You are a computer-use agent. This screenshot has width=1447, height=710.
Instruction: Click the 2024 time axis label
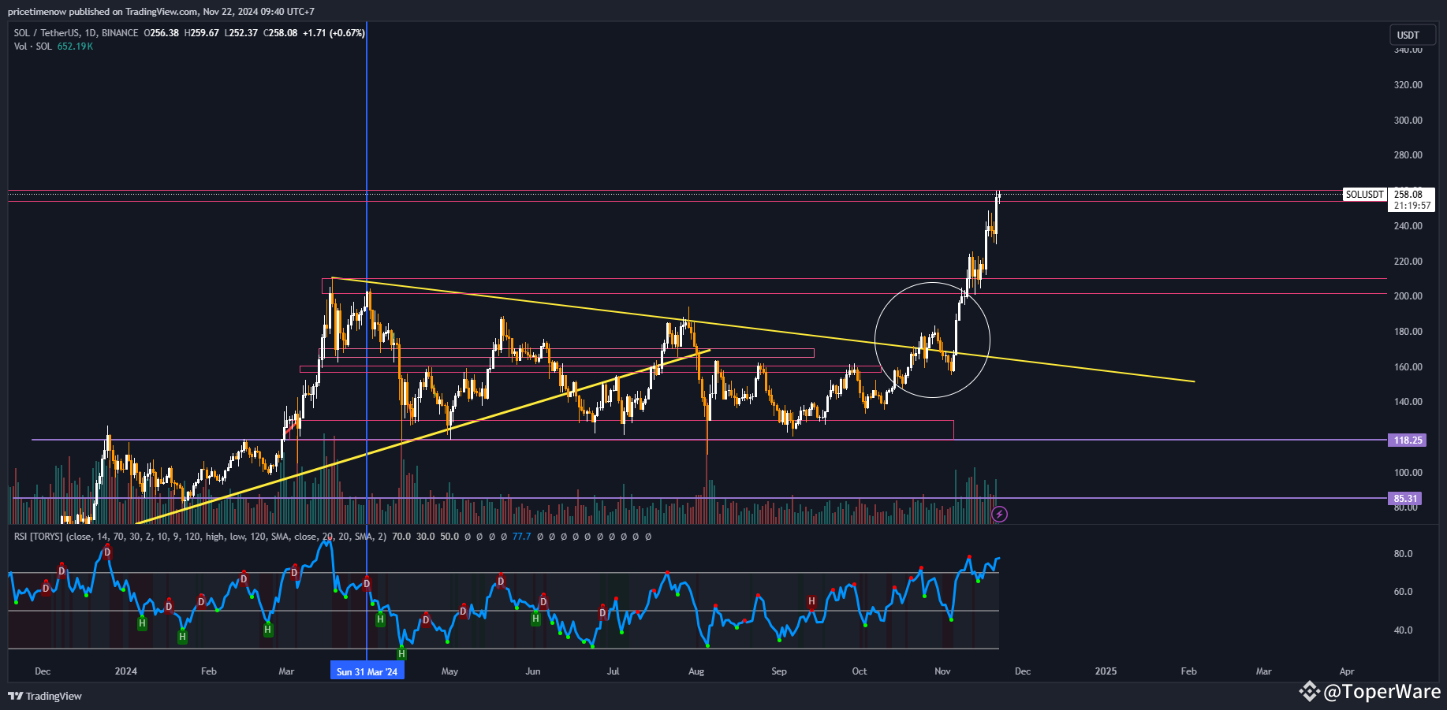(x=125, y=671)
